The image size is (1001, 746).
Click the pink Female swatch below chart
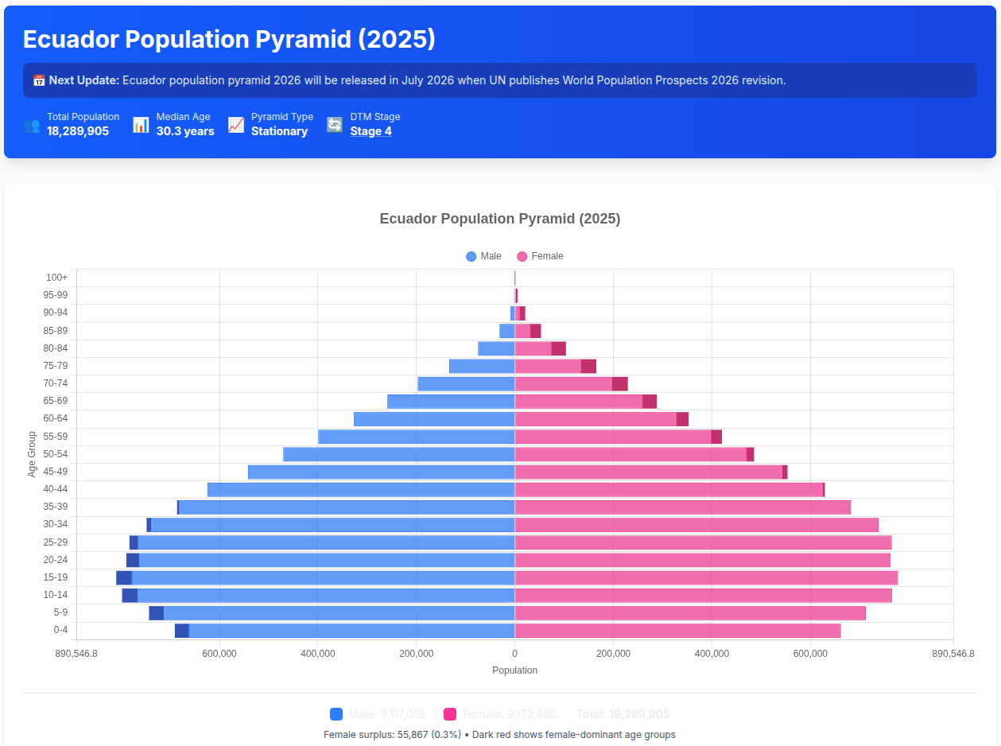coord(450,714)
